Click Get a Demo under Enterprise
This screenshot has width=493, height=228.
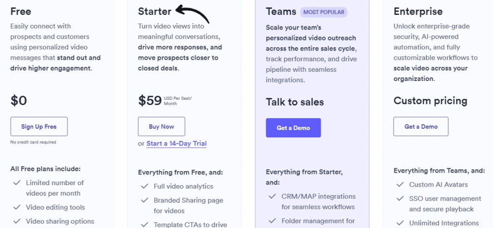click(421, 126)
